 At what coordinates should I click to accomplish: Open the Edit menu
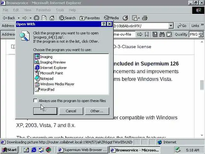coord(16,10)
